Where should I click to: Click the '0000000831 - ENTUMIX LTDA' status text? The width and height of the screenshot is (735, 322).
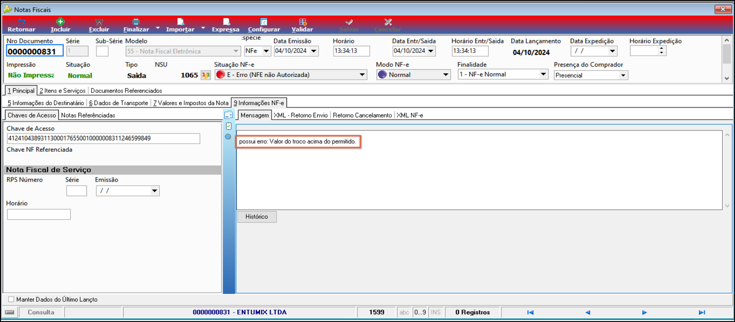(239, 312)
